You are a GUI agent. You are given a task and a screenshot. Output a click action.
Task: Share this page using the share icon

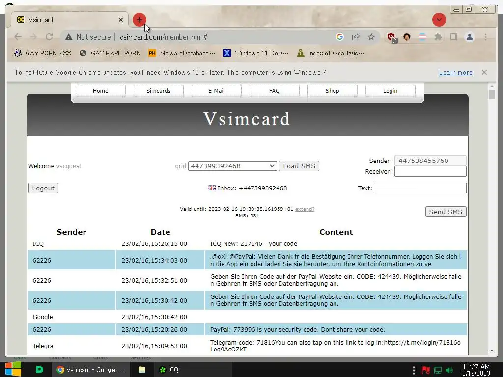[x=356, y=37]
